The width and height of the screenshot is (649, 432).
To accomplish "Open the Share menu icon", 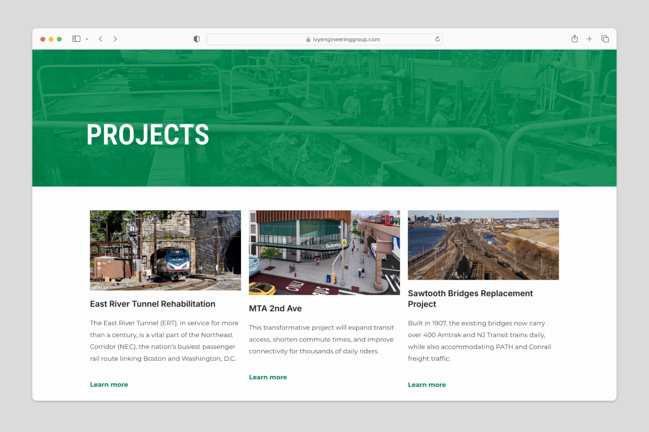I will pyautogui.click(x=574, y=39).
